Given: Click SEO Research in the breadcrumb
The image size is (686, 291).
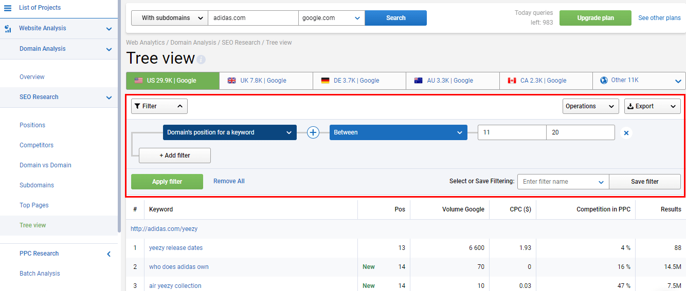Looking at the screenshot, I should click(x=241, y=43).
